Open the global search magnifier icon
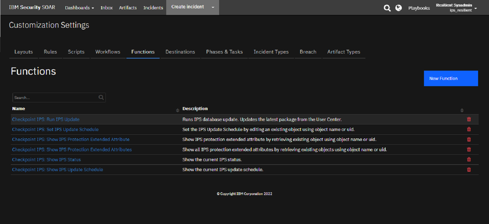 [x=387, y=8]
